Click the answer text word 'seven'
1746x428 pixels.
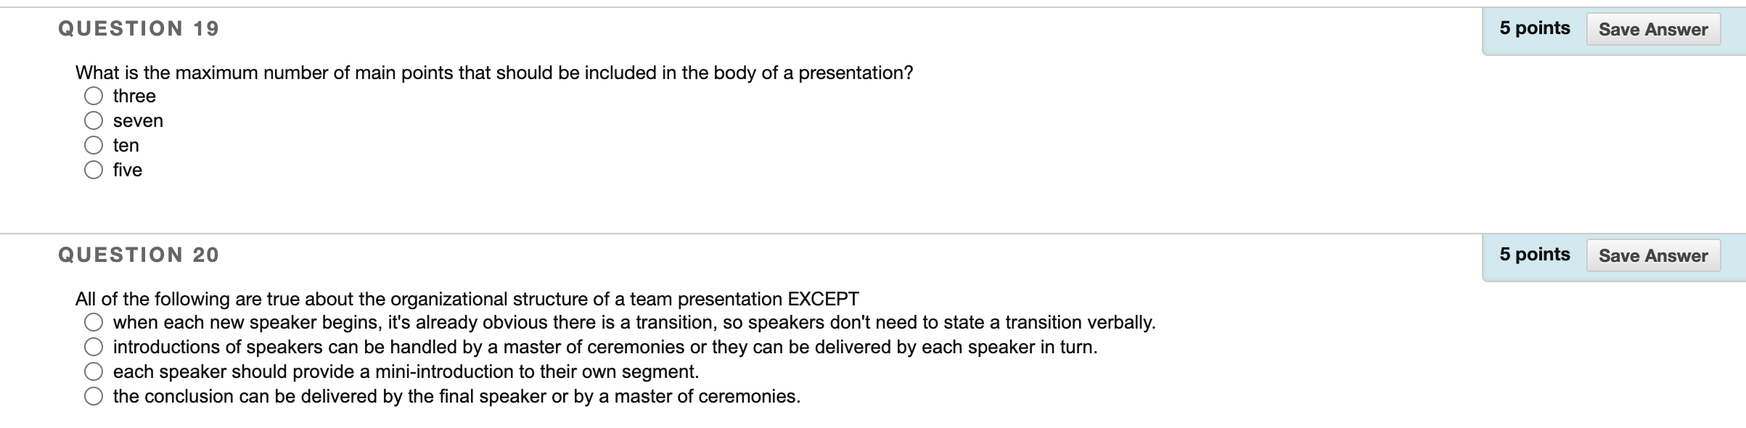coord(138,120)
